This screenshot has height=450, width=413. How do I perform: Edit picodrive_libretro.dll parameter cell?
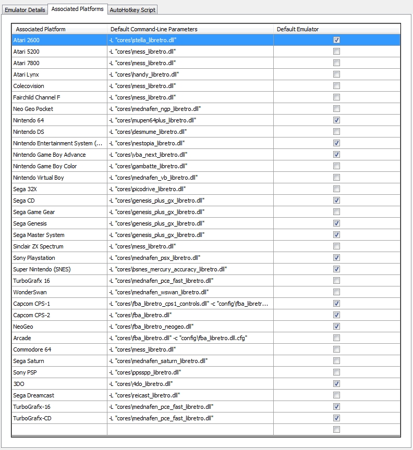[x=190, y=189]
